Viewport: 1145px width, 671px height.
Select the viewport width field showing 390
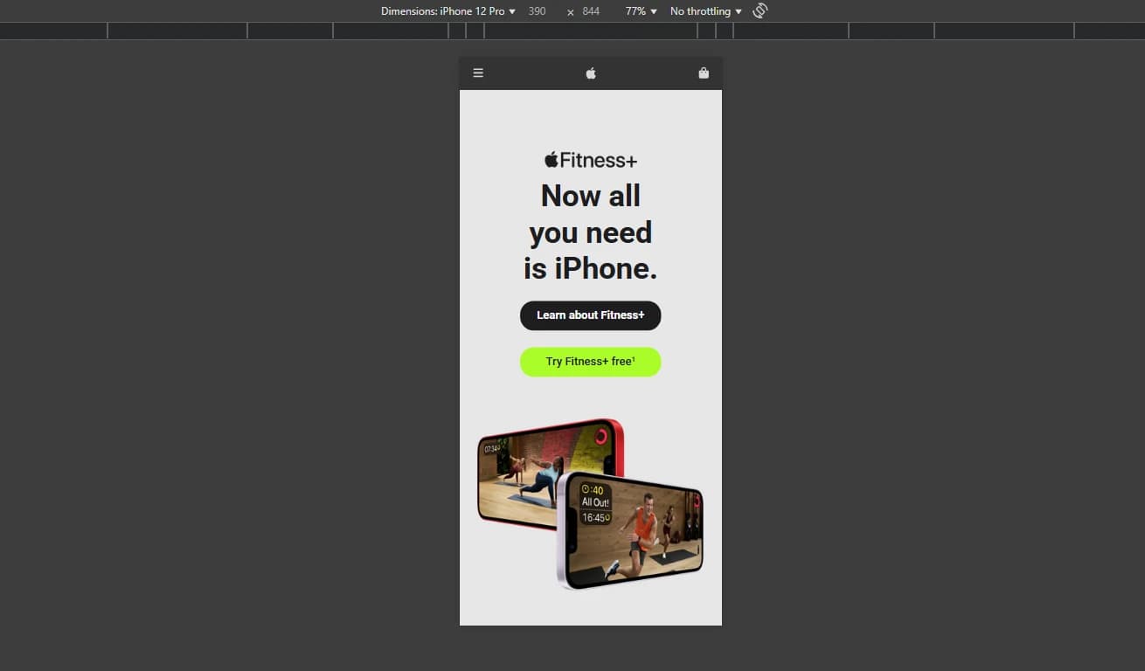536,11
